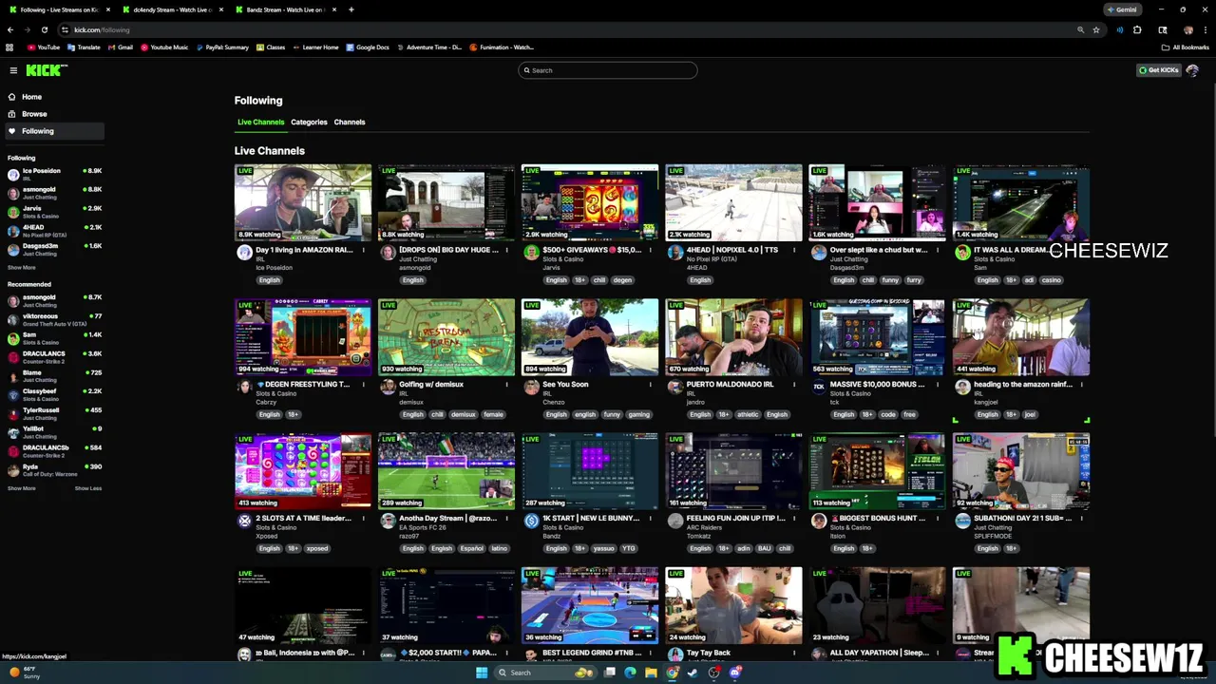Open Jarvis $500+ GIVEAWAYS stream thumbnail
This screenshot has height=684, width=1216.
pyautogui.click(x=590, y=202)
